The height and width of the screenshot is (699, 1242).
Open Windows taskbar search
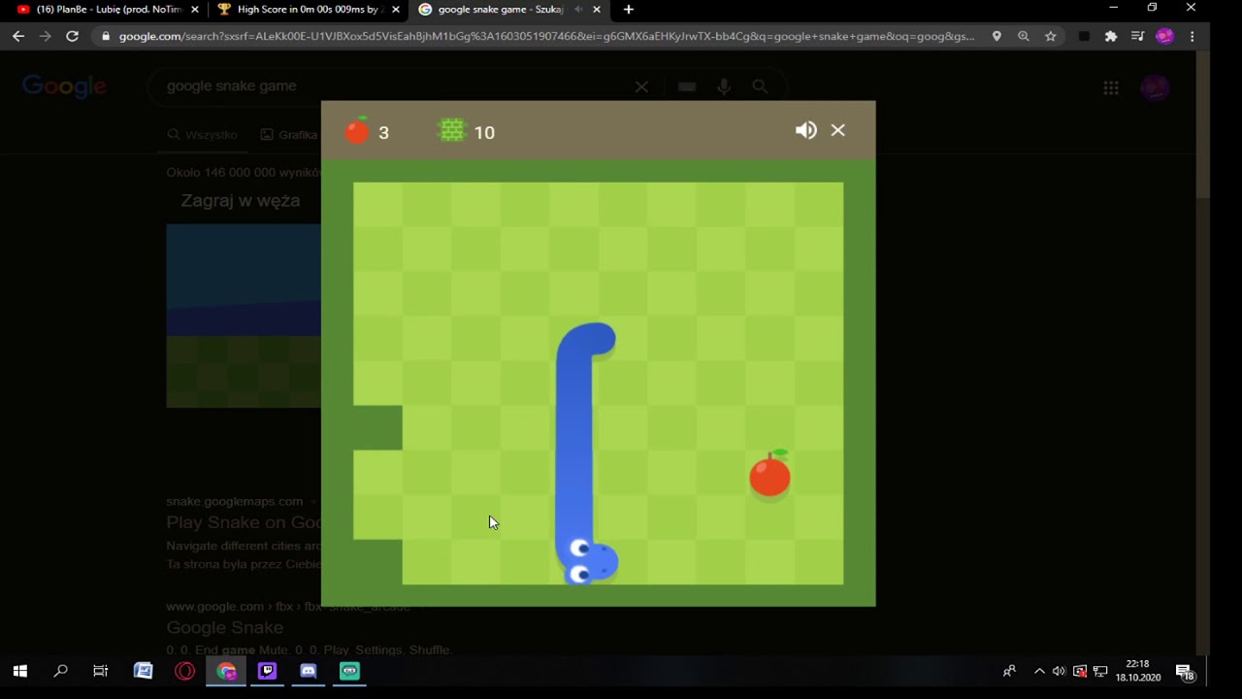point(60,671)
